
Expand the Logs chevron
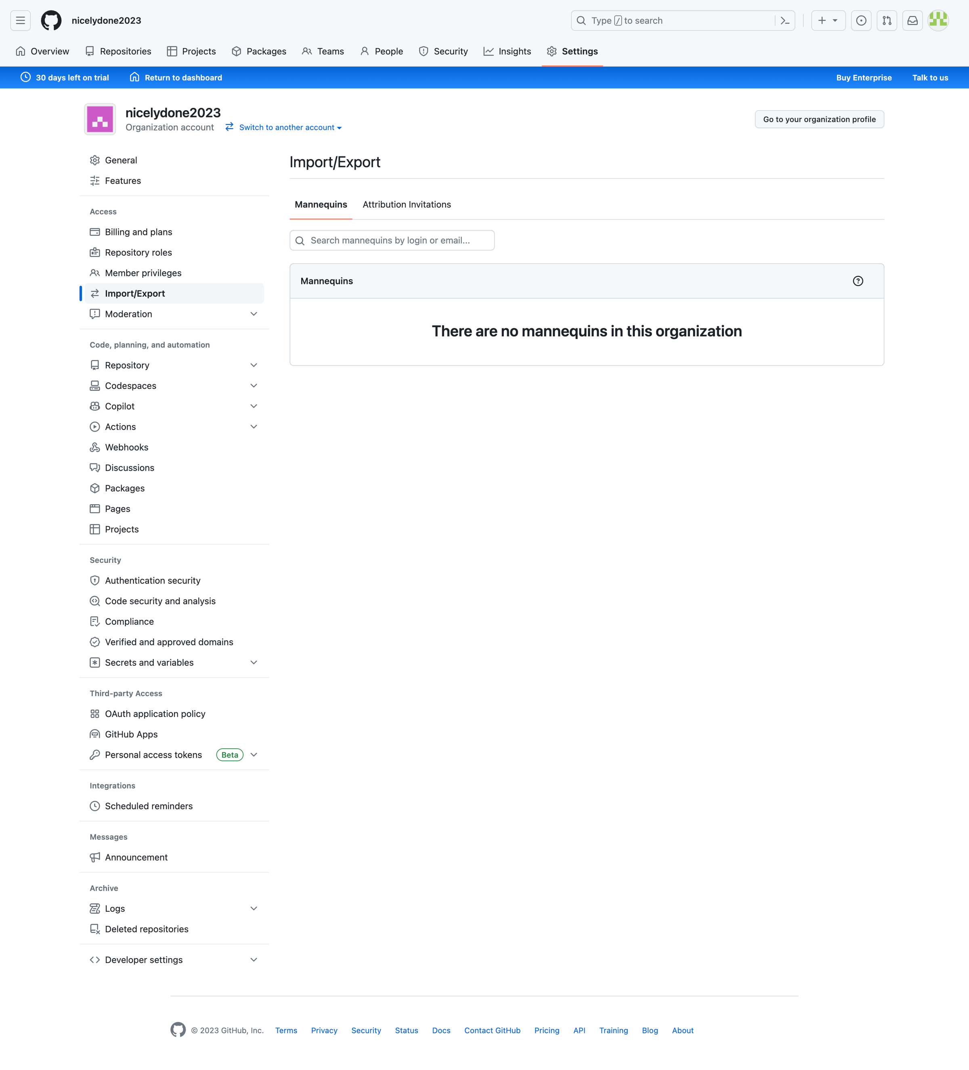click(x=254, y=908)
